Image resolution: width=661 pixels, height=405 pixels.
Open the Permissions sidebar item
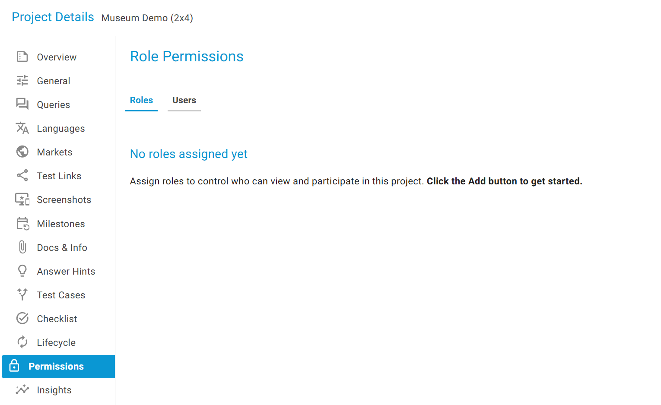click(56, 366)
